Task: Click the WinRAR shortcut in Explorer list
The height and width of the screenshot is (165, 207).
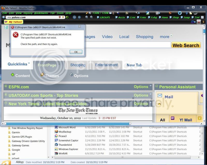Action: coord(63,153)
